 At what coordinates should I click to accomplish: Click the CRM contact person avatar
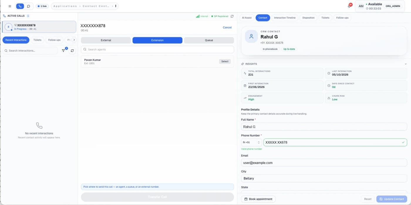(251, 36)
